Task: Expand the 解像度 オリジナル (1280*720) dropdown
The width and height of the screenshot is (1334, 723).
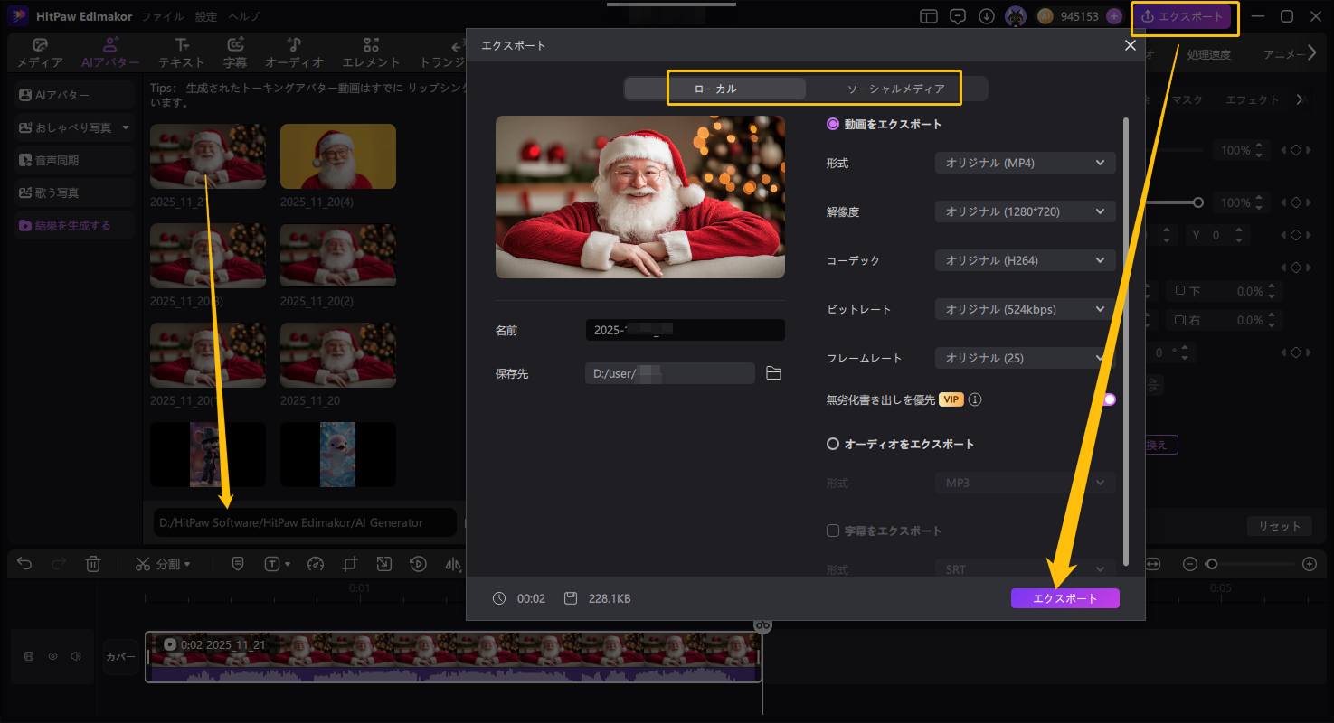Action: (1025, 211)
